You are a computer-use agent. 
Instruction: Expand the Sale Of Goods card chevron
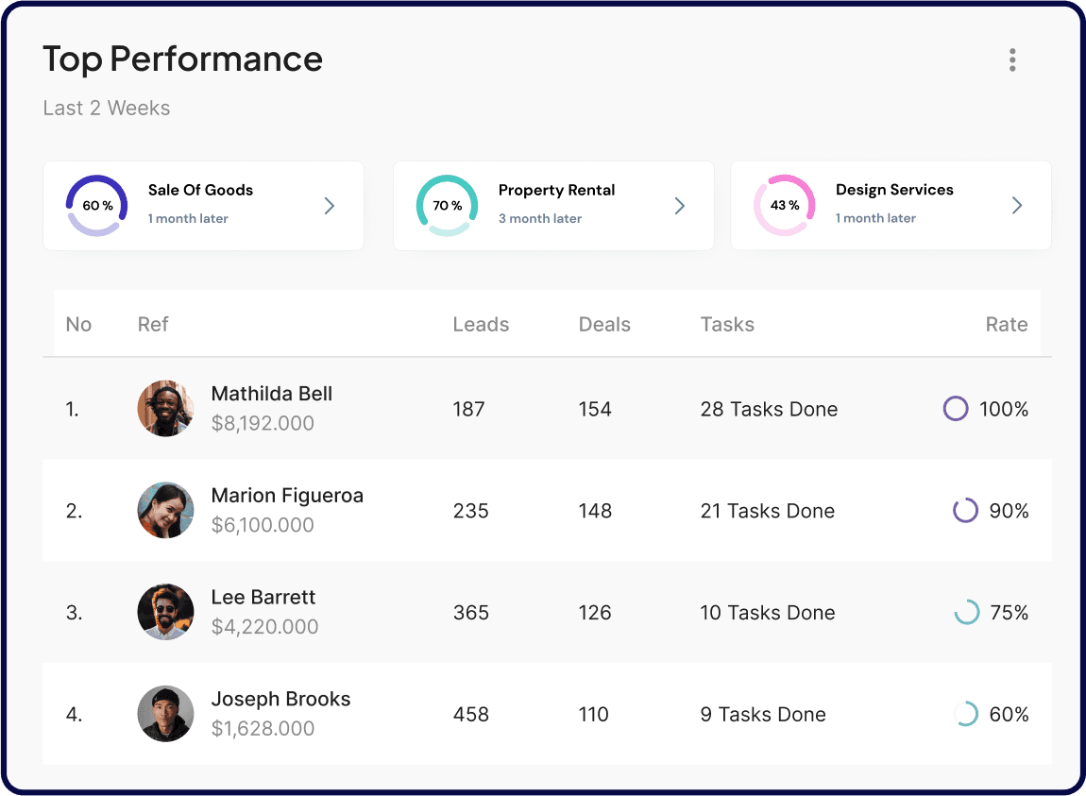tap(330, 206)
